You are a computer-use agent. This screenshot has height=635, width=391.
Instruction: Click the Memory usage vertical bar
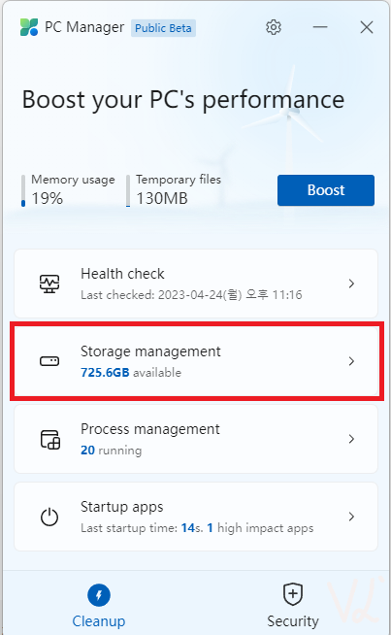23,190
